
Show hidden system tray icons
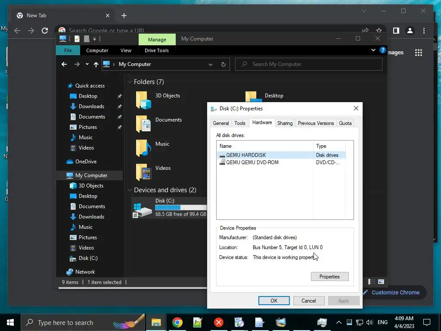[x=339, y=322]
